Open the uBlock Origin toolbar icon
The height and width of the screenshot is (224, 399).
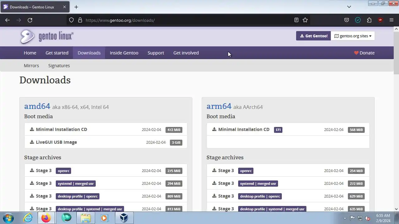coord(380,20)
